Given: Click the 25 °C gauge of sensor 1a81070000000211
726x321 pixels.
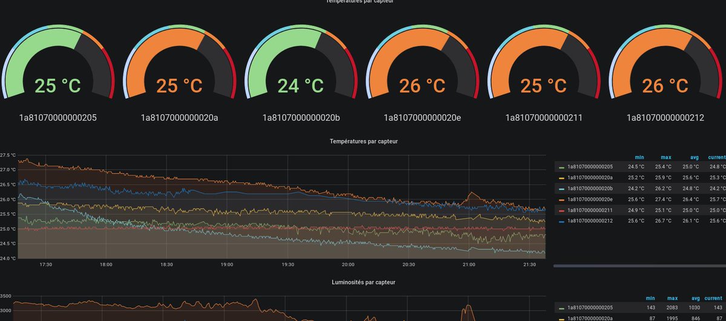Looking at the screenshot, I should pos(543,62).
